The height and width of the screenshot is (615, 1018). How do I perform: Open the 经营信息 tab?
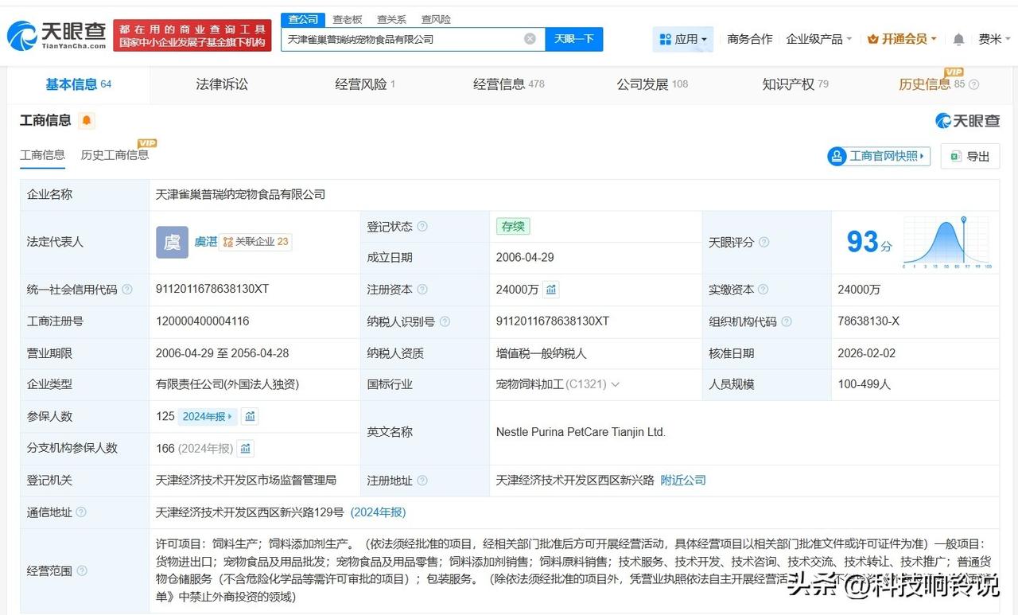509,84
